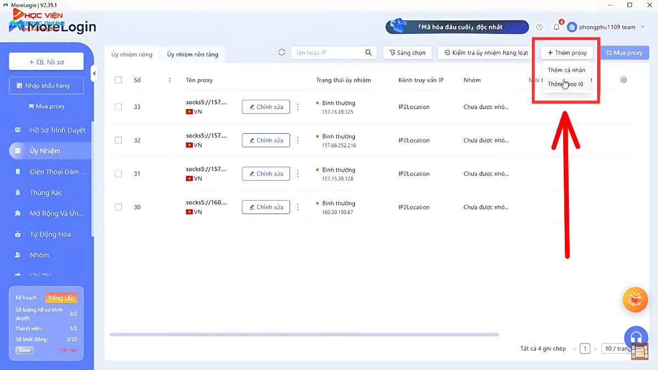The height and width of the screenshot is (370, 658).
Task: Tick the select-all checkbox in header
Action: [118, 80]
